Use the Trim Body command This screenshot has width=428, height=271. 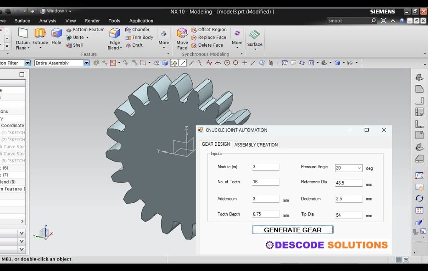coord(140,37)
